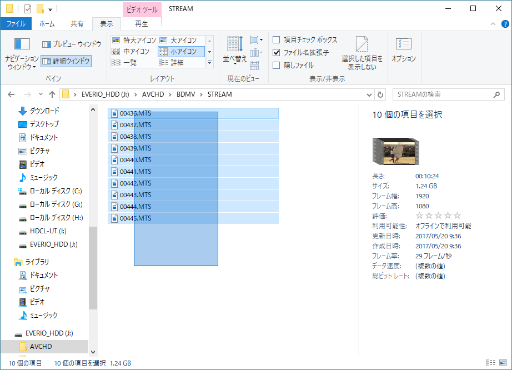This screenshot has width=512, height=370.
Task: Switch to the 表示 ribbon tab
Action: 107,24
